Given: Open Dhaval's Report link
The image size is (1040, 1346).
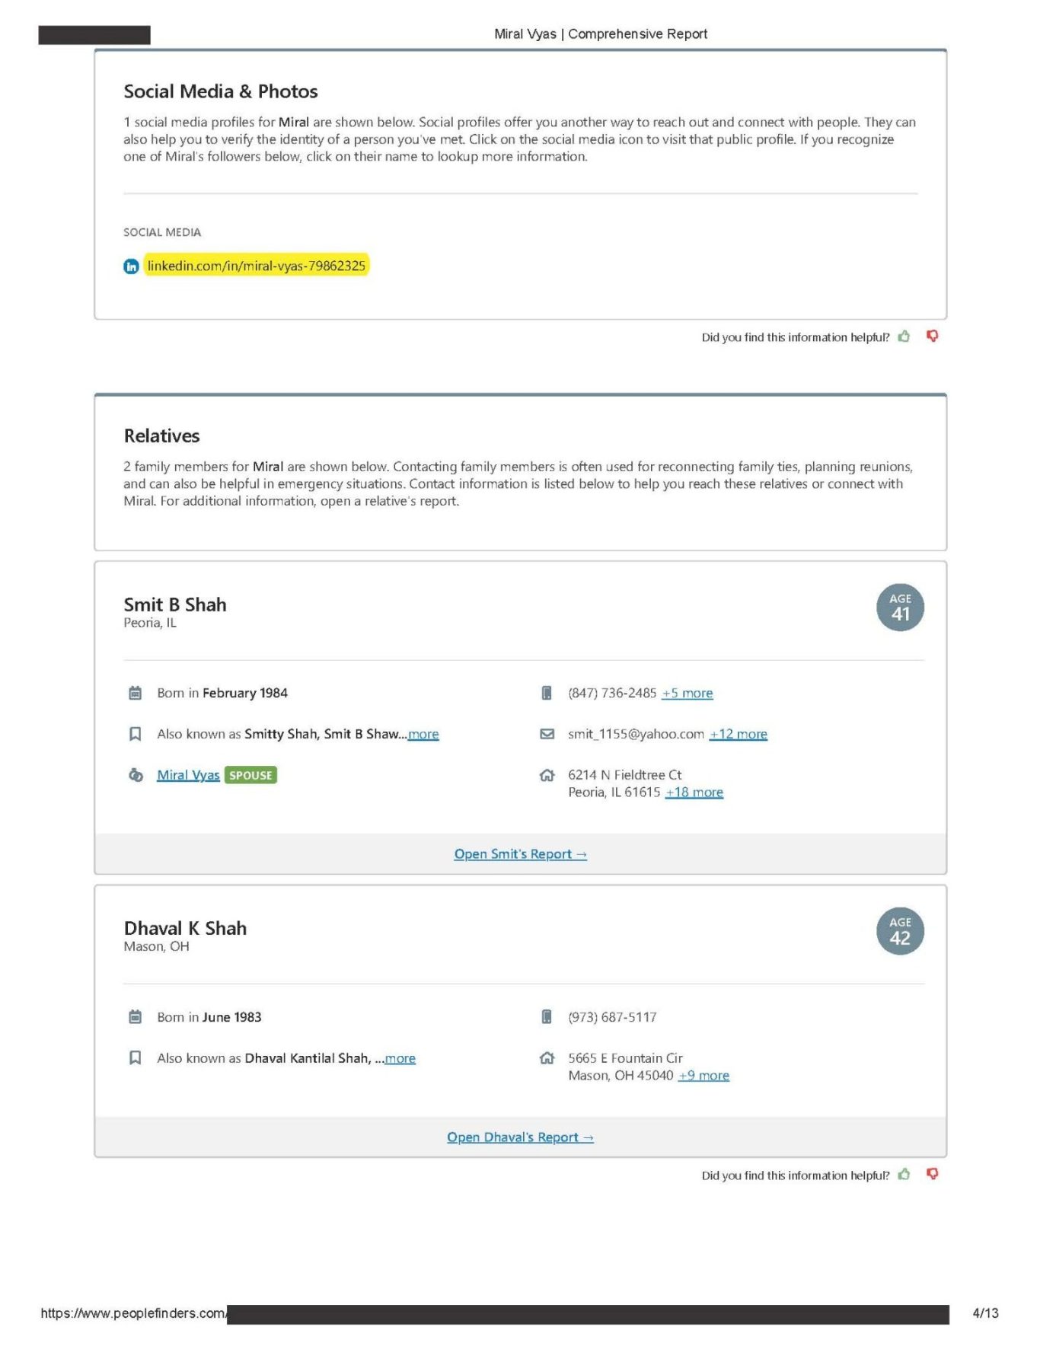Looking at the screenshot, I should click(x=520, y=1137).
